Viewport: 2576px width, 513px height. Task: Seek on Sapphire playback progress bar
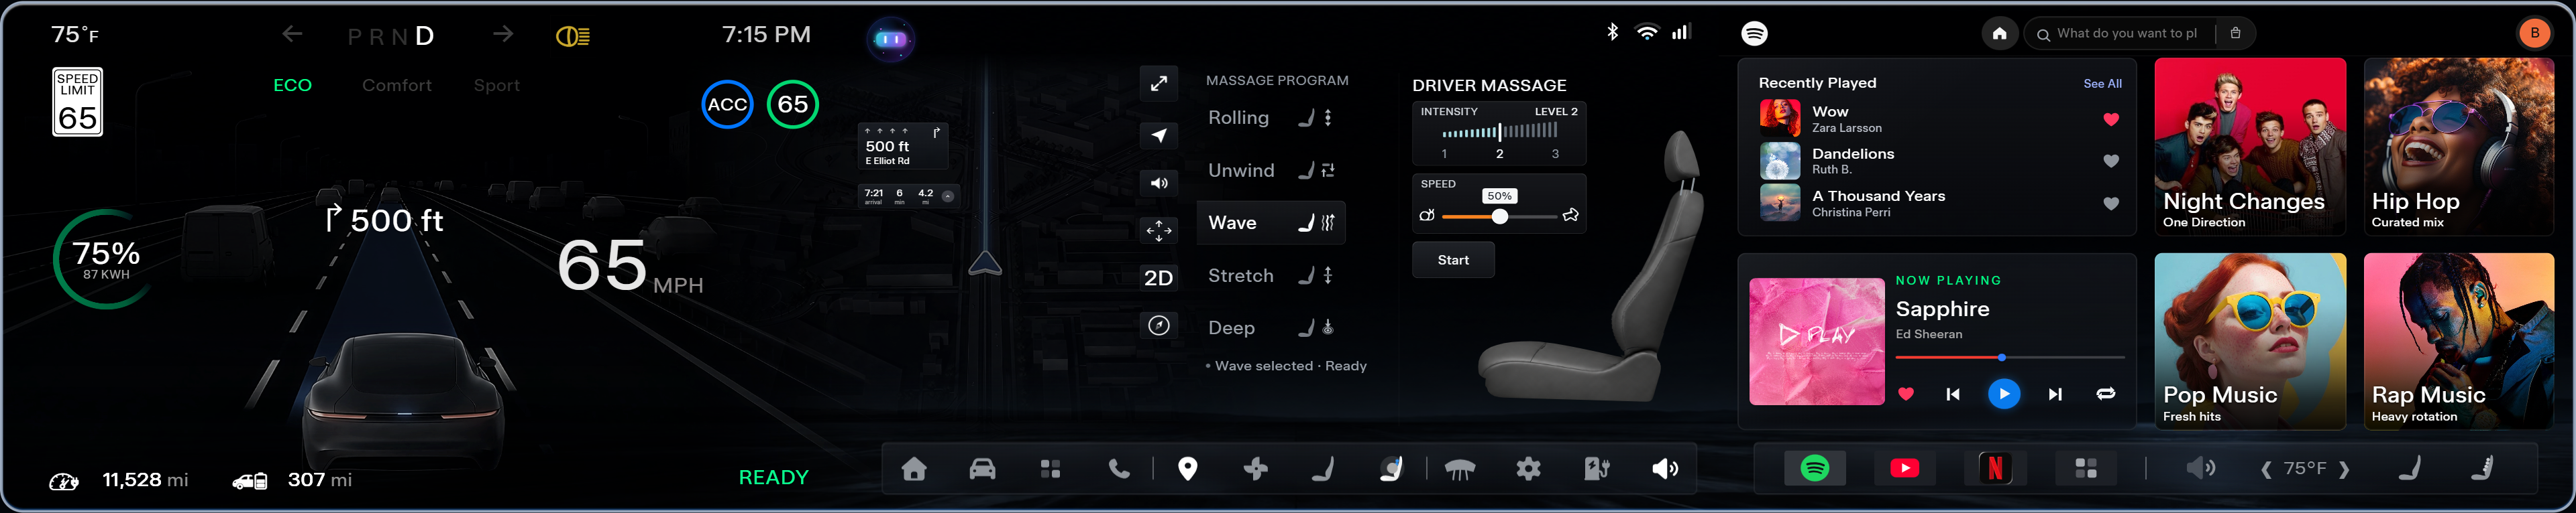click(2009, 358)
